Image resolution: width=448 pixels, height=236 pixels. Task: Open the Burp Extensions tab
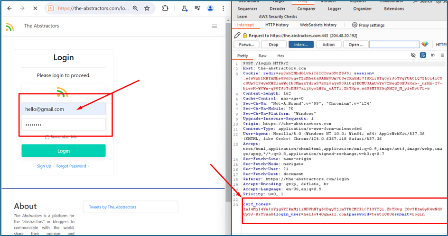point(394,9)
